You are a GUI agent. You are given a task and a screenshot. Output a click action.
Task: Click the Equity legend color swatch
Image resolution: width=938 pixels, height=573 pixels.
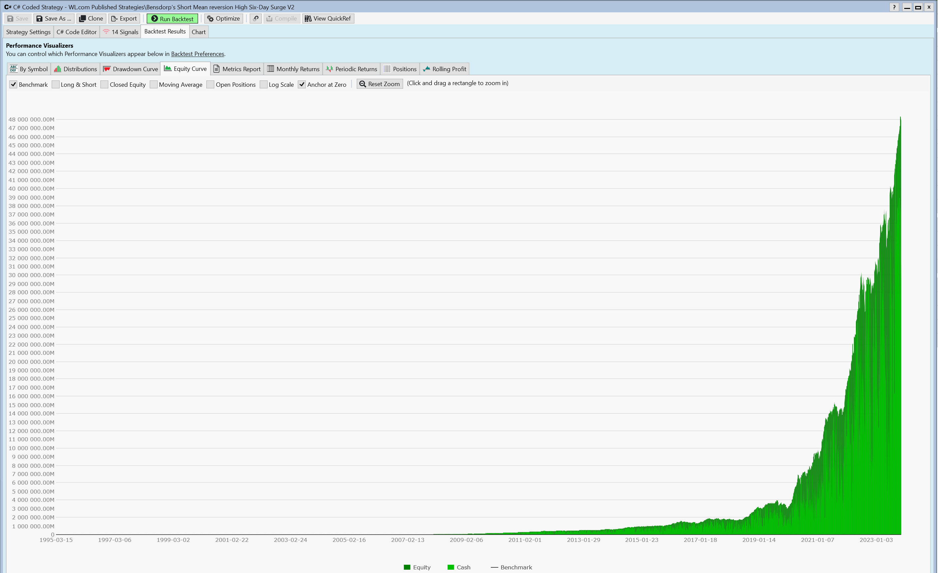407,567
